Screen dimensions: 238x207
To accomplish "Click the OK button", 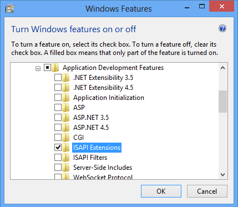I will point(161,191).
